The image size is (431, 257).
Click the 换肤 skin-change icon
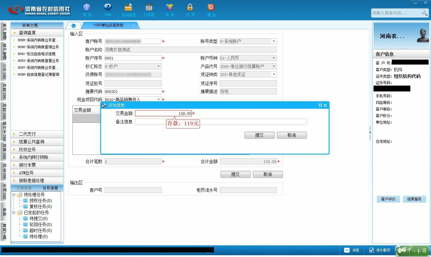pos(169,7)
